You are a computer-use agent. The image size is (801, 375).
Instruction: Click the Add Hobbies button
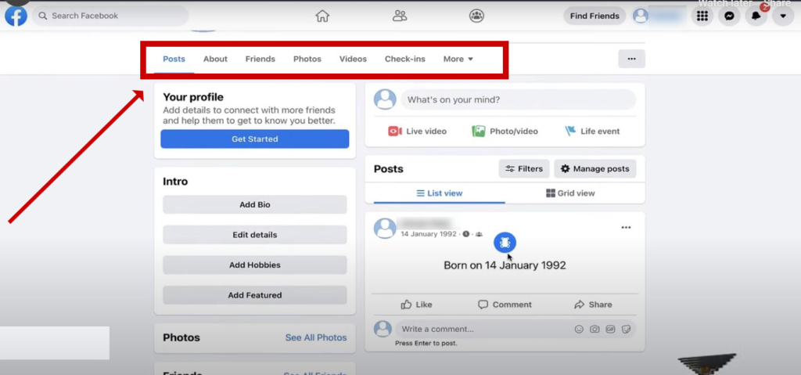(x=255, y=265)
